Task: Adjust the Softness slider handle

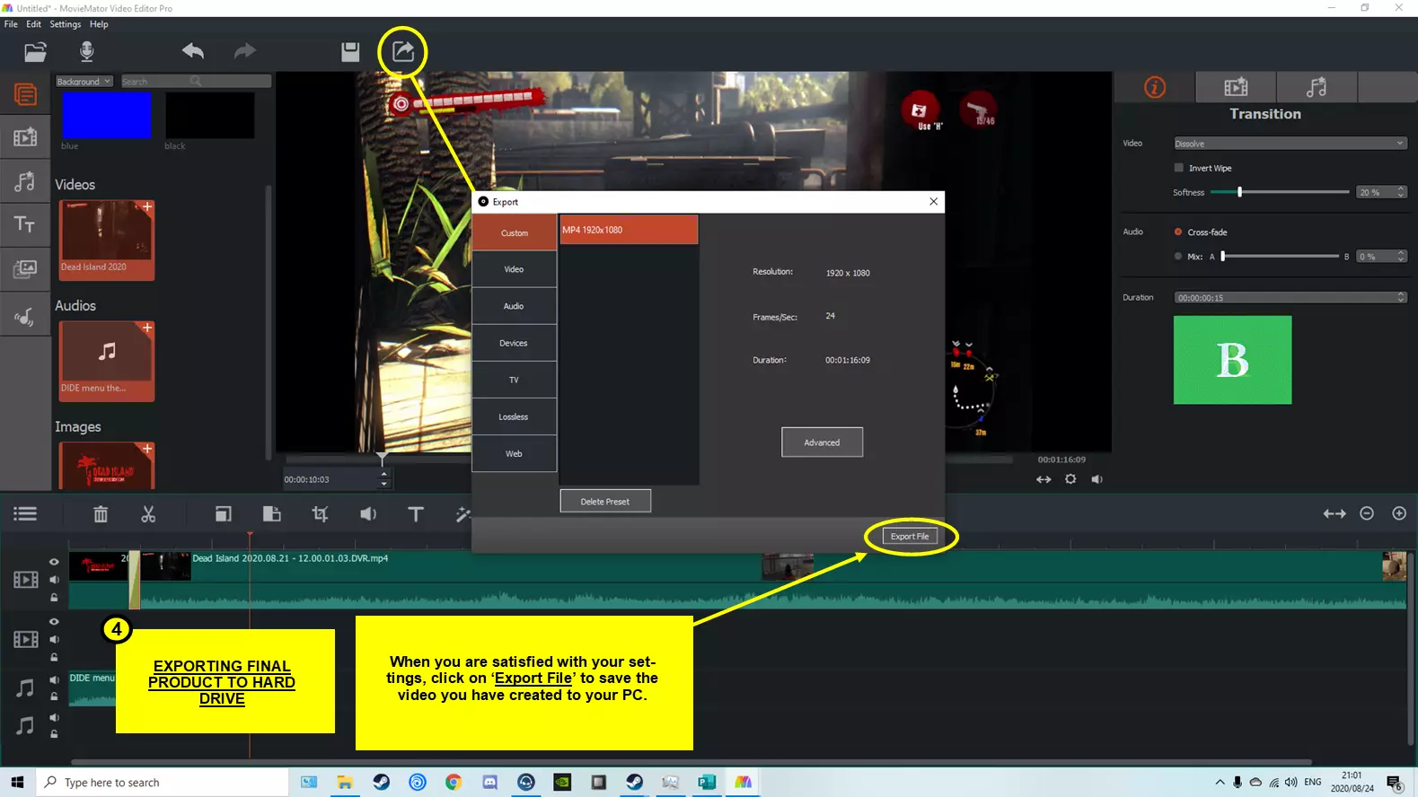Action: point(1240,192)
